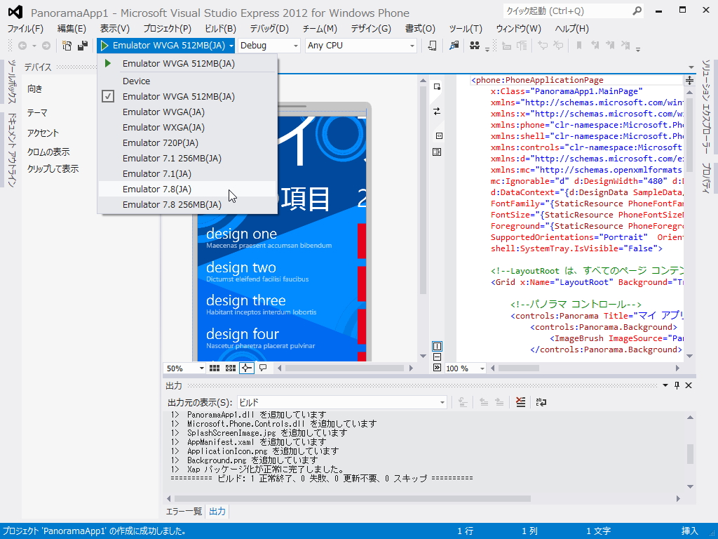Choose Emulator 7.1(JA) from list
This screenshot has width=718, height=539.
187,174
